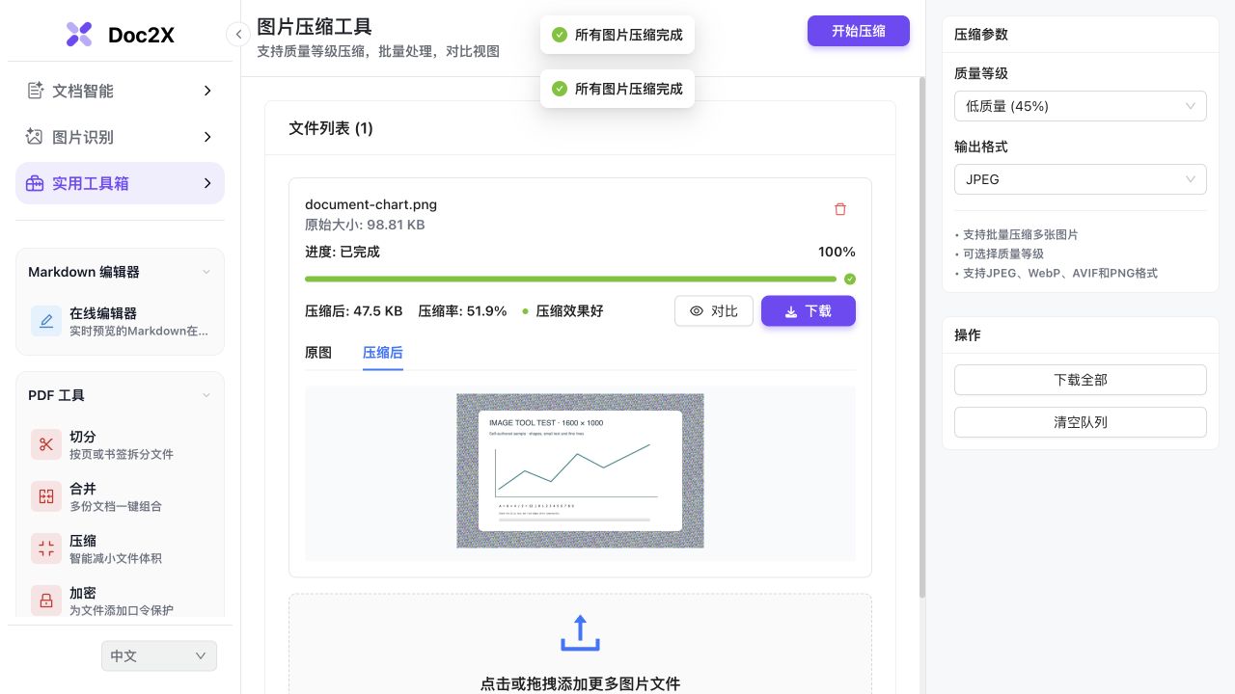This screenshot has height=694, width=1235.
Task: Click the 进度: 已完成 label
Action: 343,252
